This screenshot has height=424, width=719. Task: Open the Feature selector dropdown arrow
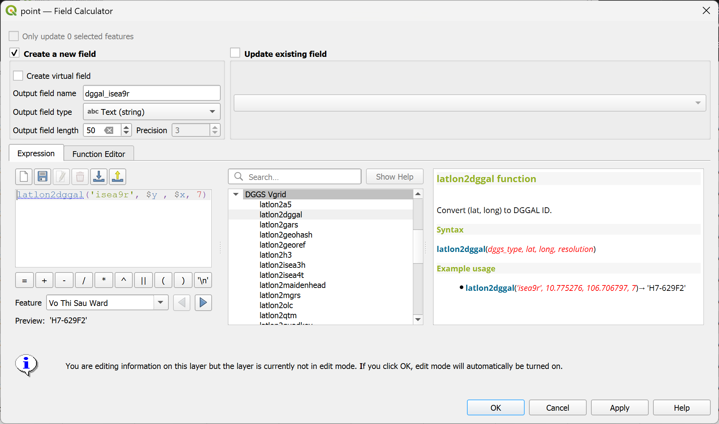[160, 303]
